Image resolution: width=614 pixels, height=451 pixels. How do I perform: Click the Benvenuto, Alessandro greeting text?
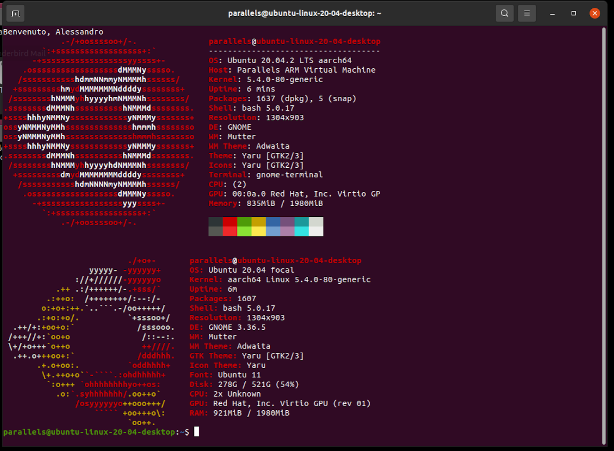52,31
